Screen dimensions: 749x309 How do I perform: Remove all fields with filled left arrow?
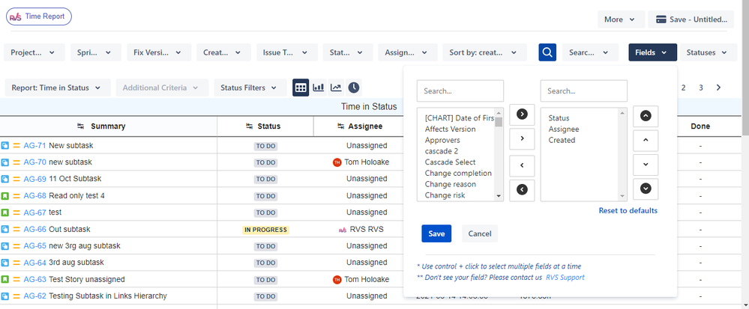(x=522, y=189)
